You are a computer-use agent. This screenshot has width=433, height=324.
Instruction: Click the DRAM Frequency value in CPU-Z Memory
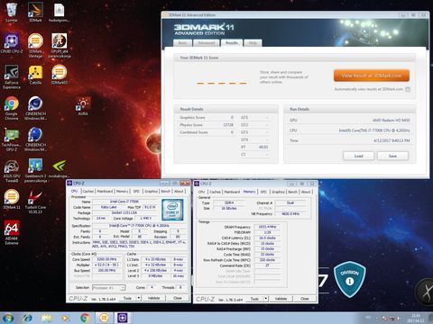(267, 227)
